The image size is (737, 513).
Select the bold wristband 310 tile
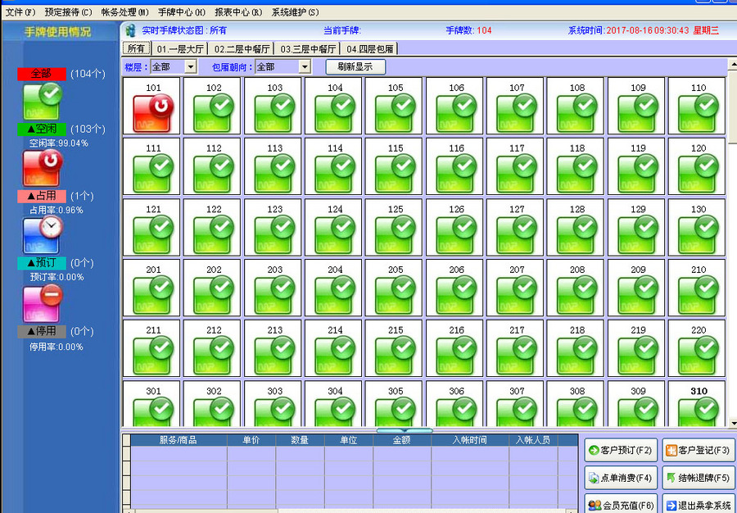coord(697,403)
